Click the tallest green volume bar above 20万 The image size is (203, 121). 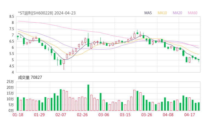88,98
